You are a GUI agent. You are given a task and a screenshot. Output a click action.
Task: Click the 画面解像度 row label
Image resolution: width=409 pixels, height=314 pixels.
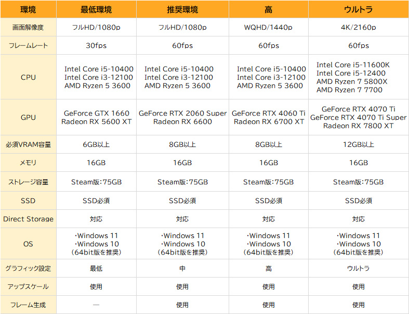click(28, 27)
